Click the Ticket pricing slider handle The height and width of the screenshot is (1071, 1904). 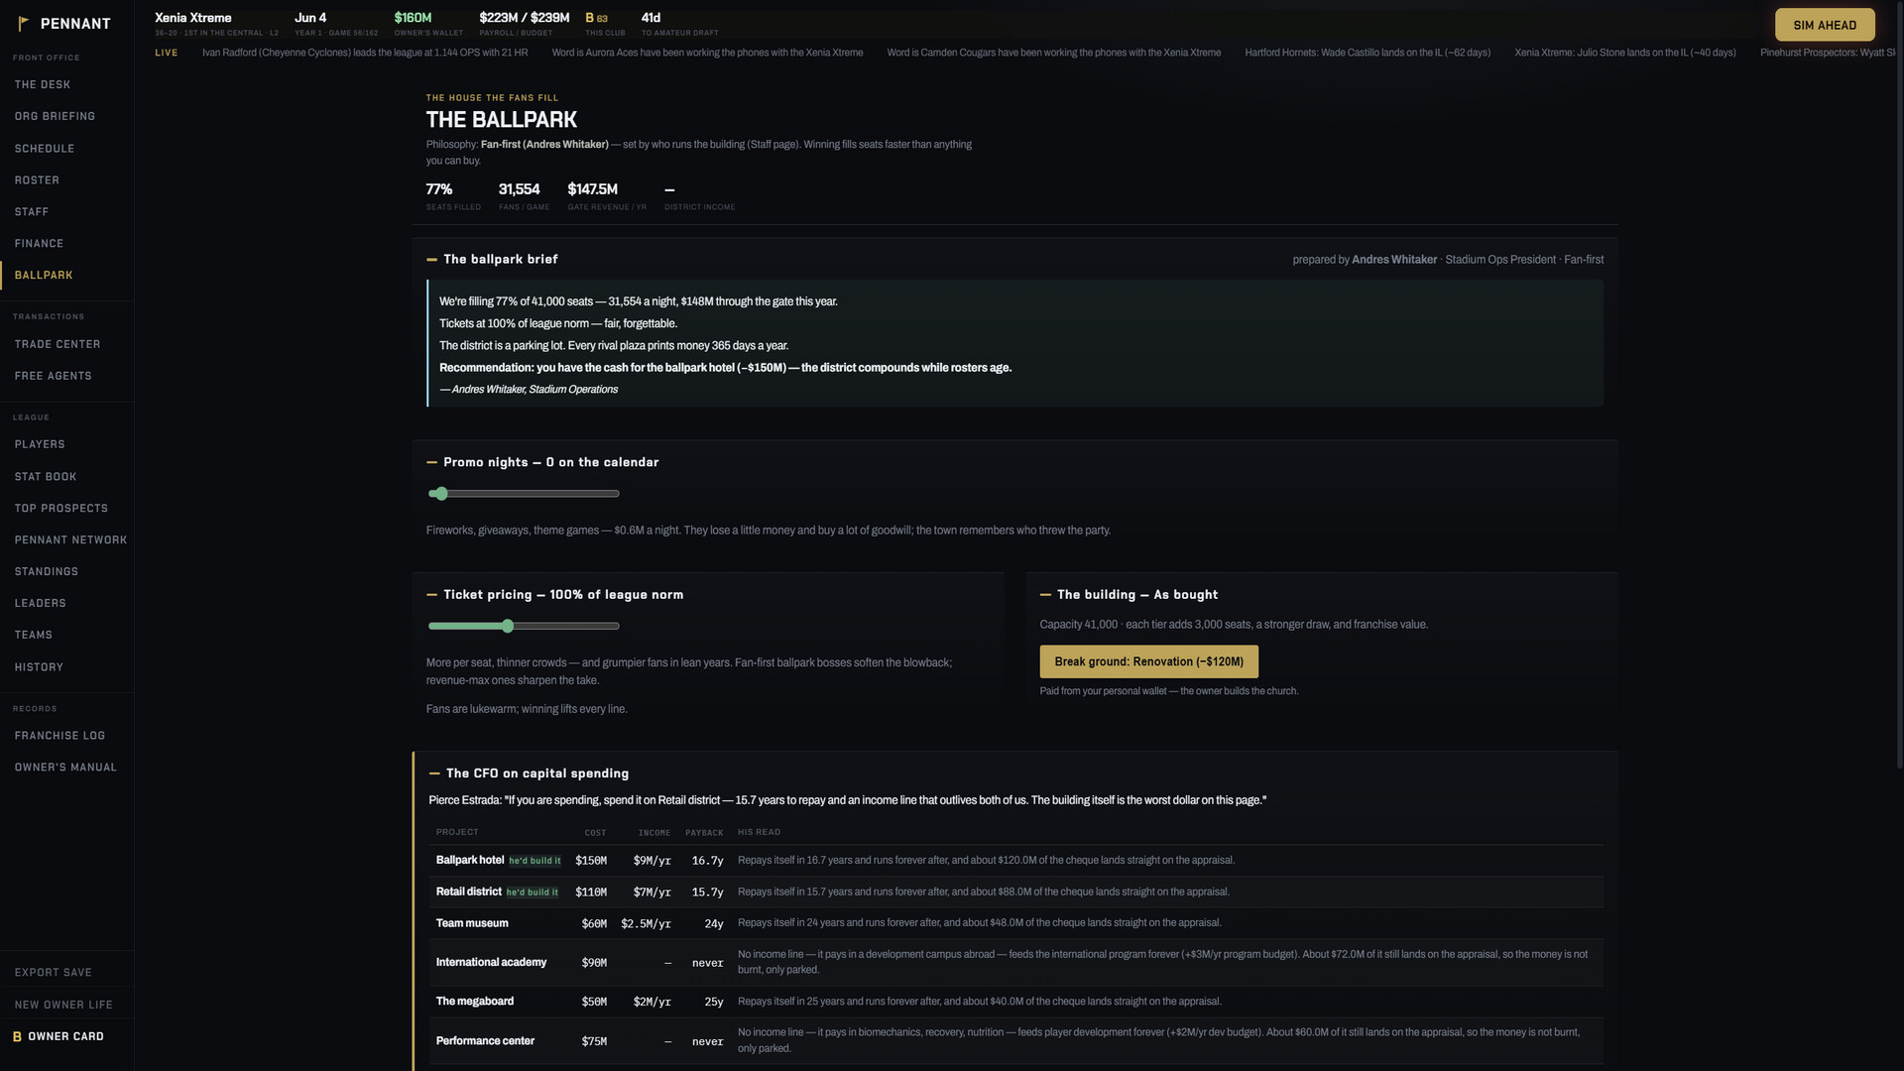(x=508, y=627)
